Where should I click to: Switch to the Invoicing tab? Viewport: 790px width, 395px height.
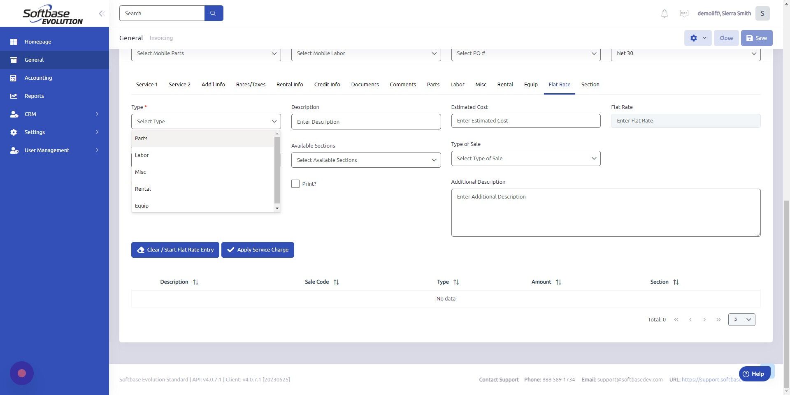click(161, 38)
